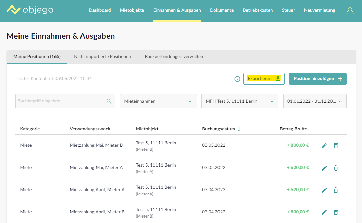
Task: Open the Mietobjekte menu
Action: pyautogui.click(x=132, y=10)
